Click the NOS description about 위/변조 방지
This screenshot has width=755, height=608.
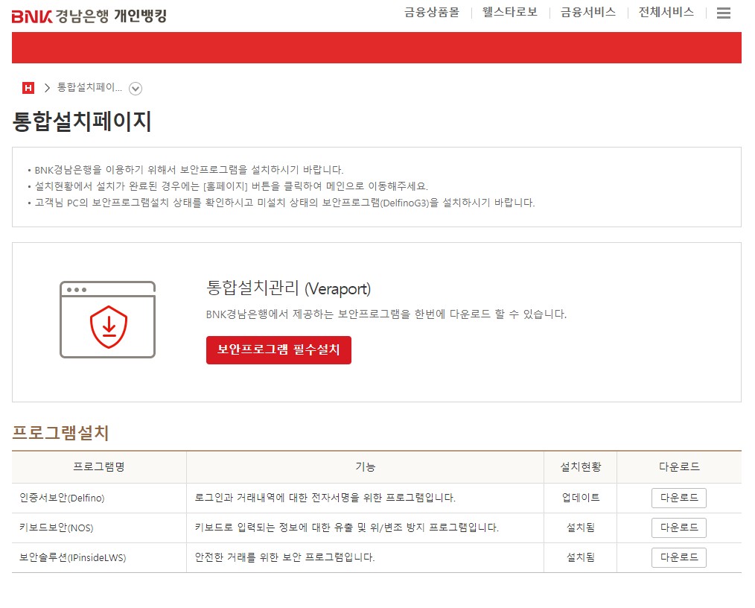pos(347,528)
